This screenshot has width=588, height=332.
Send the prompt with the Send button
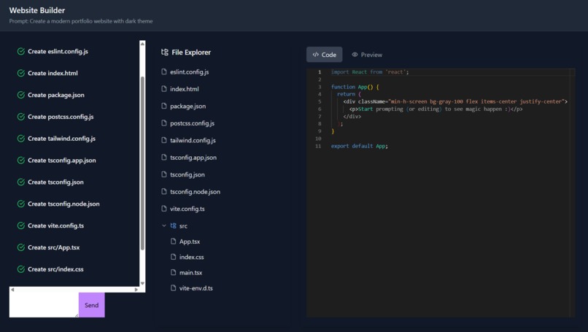click(x=91, y=305)
